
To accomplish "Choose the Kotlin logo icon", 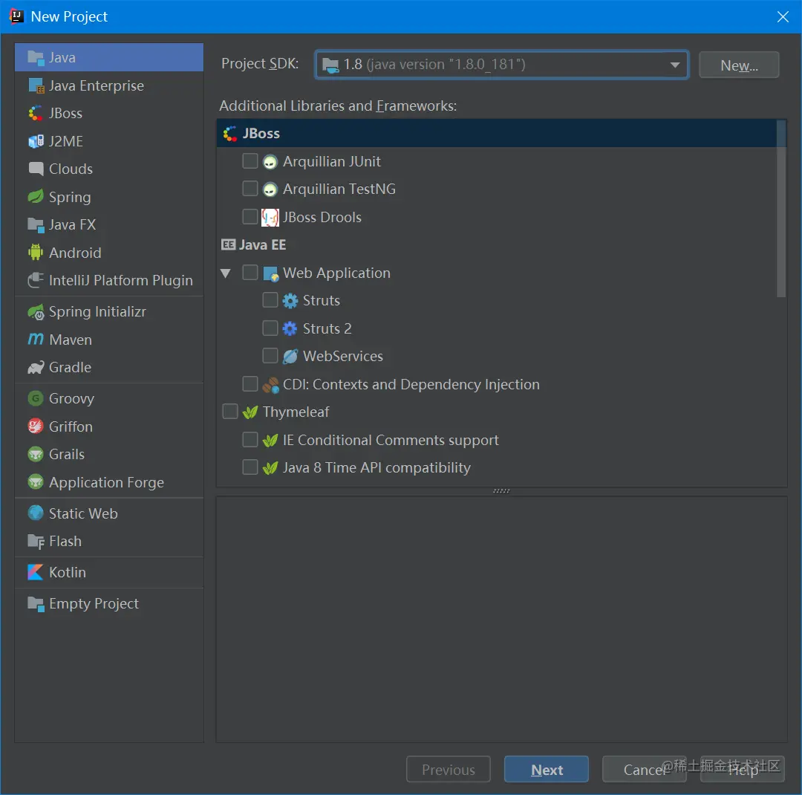I will click(36, 572).
